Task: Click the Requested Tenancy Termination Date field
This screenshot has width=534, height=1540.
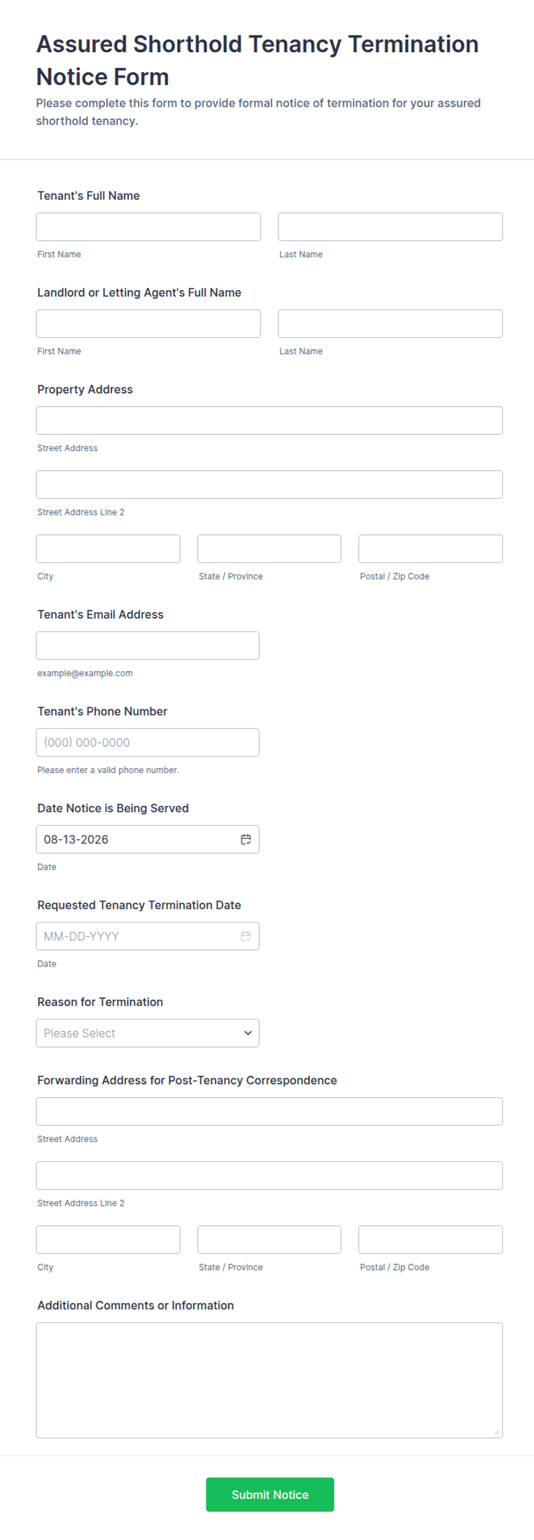Action: 148,936
